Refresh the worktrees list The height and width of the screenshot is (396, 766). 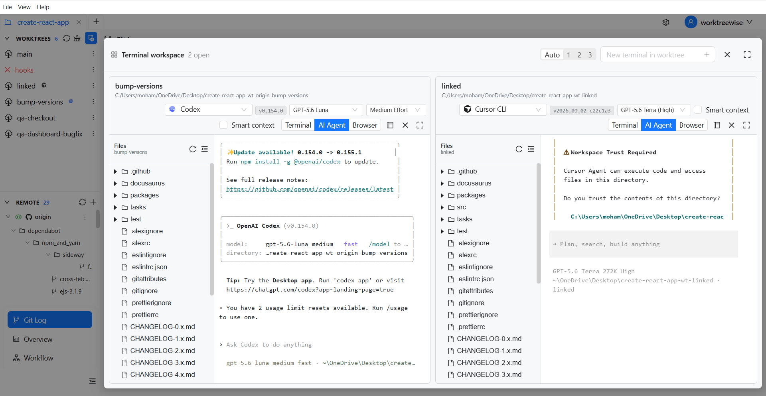[x=67, y=38]
